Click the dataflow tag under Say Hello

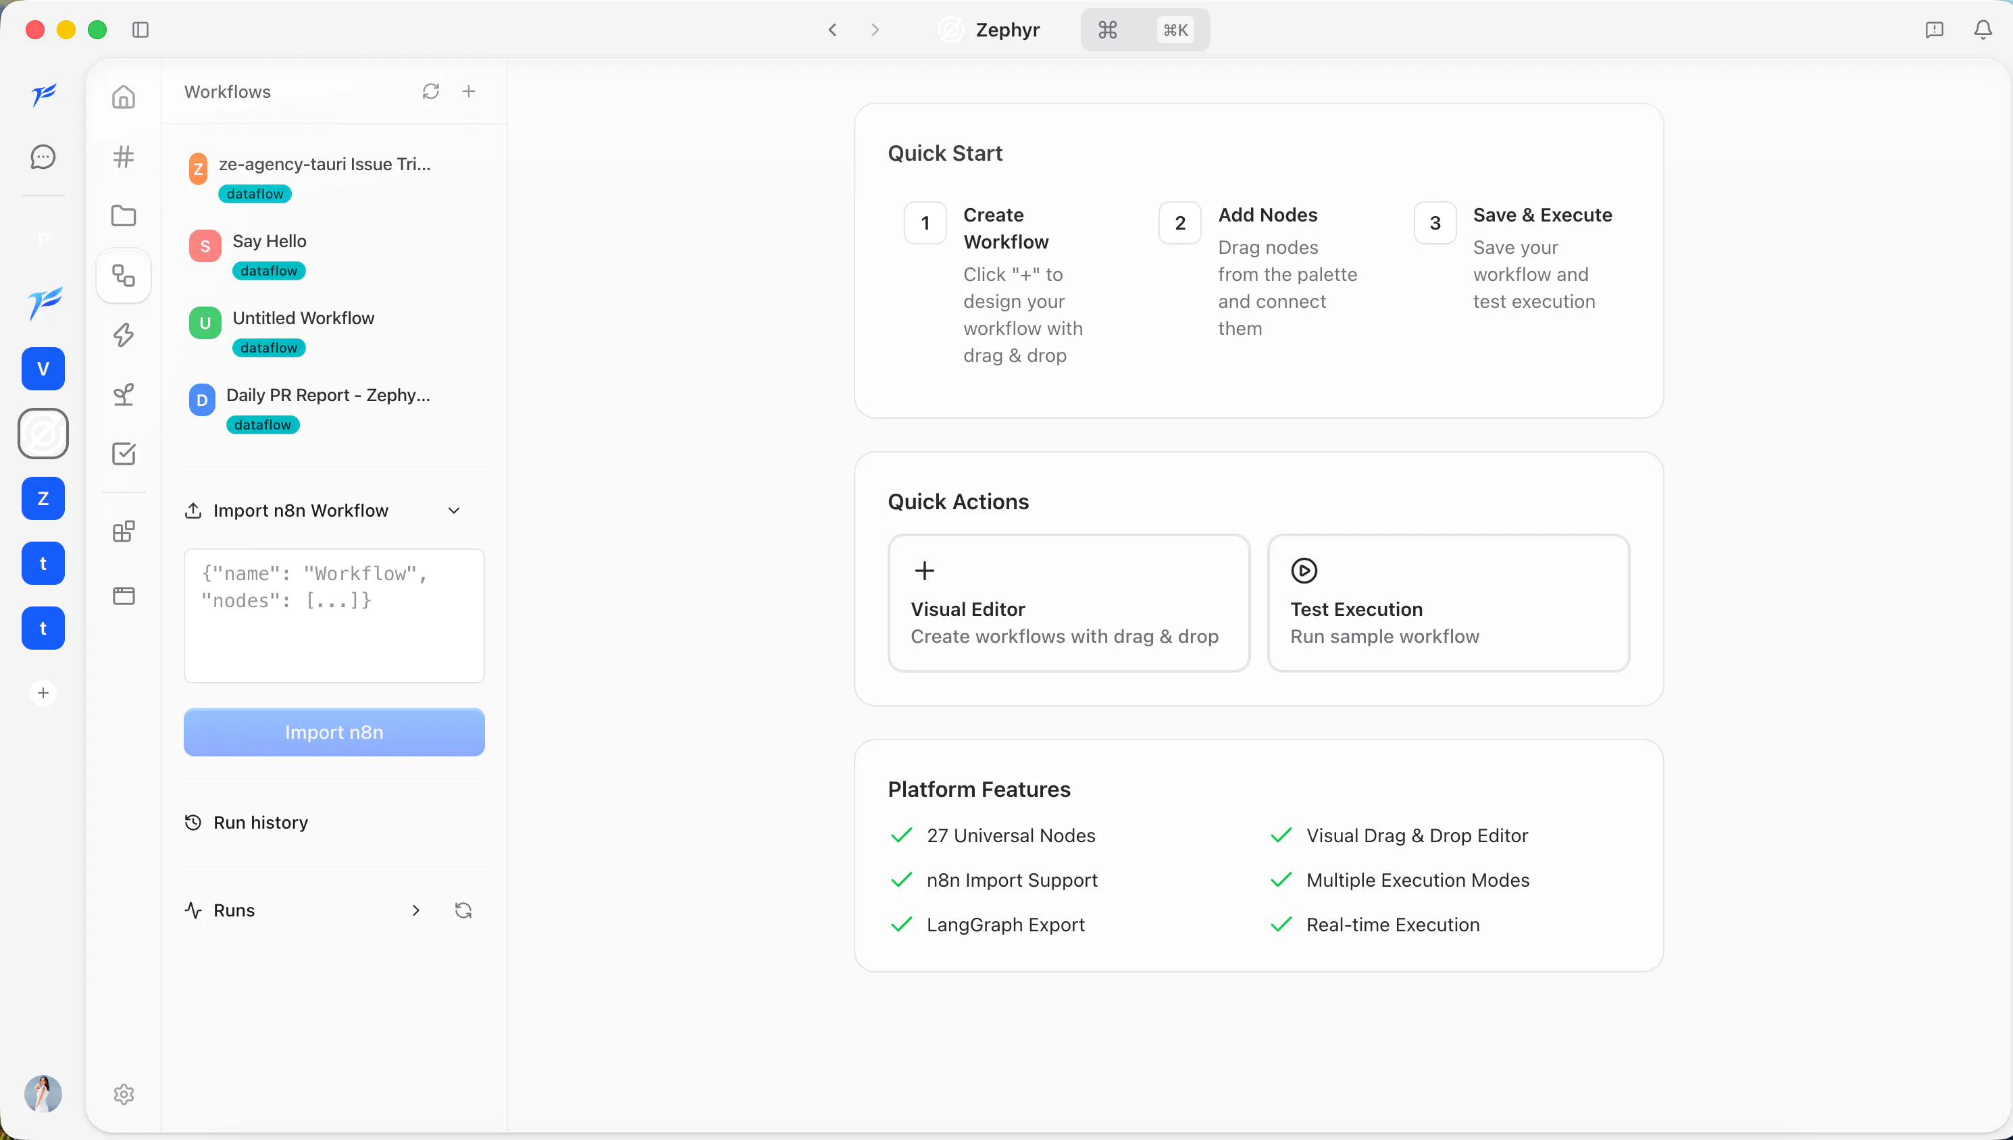click(x=269, y=271)
